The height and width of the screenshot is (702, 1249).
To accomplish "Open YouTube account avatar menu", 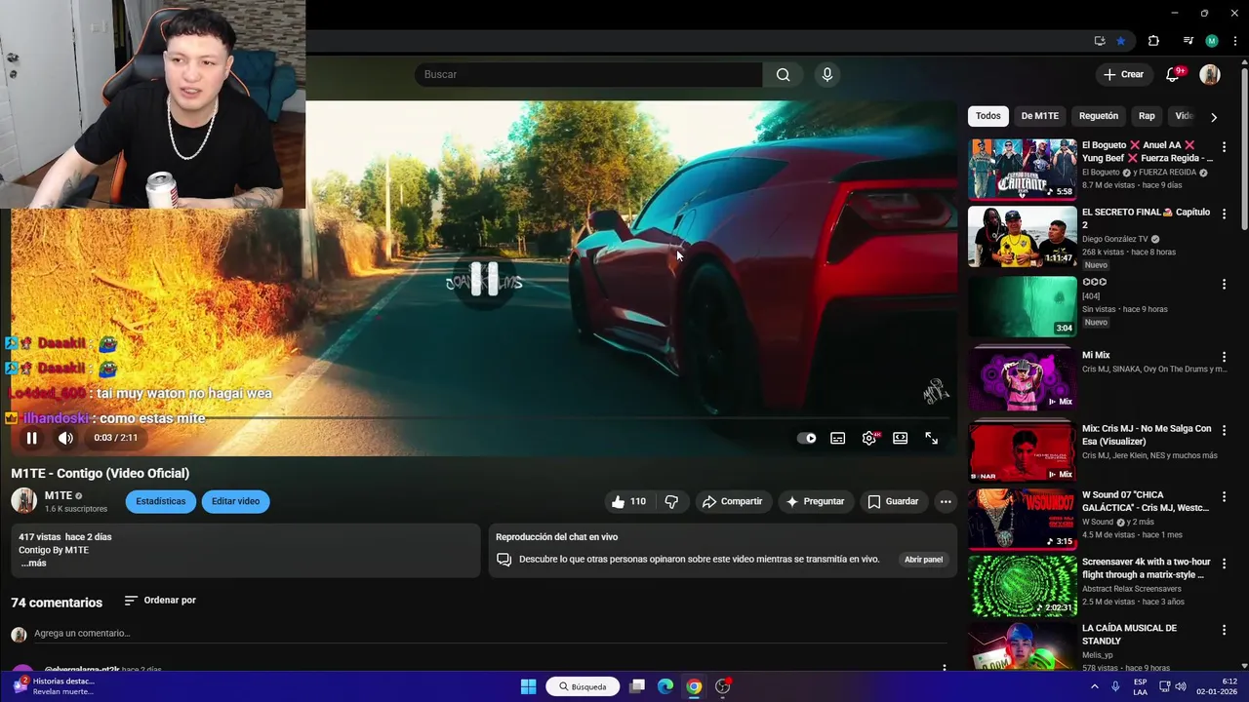I will click(x=1210, y=75).
